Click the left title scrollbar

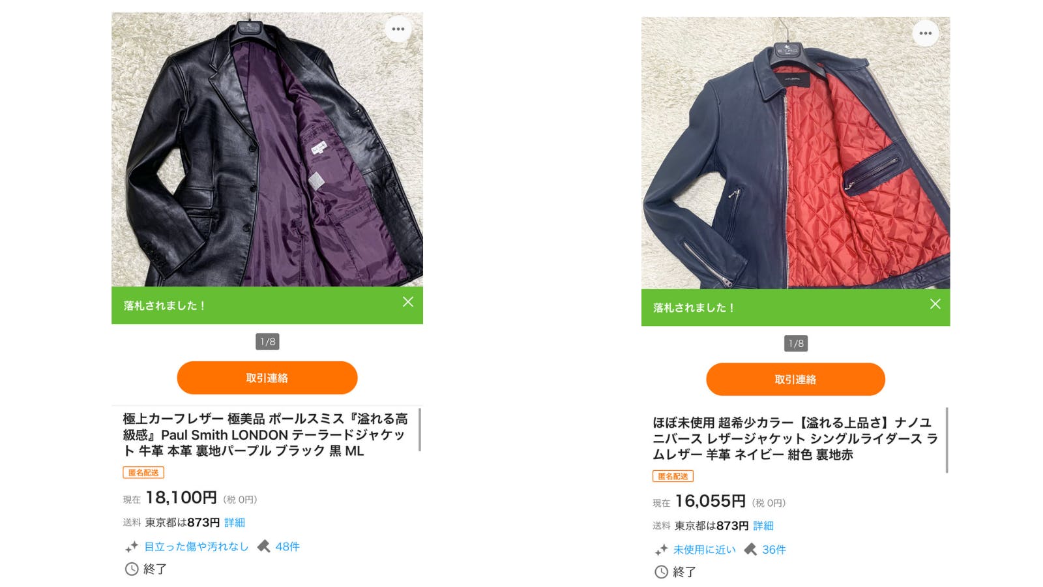[x=420, y=429]
